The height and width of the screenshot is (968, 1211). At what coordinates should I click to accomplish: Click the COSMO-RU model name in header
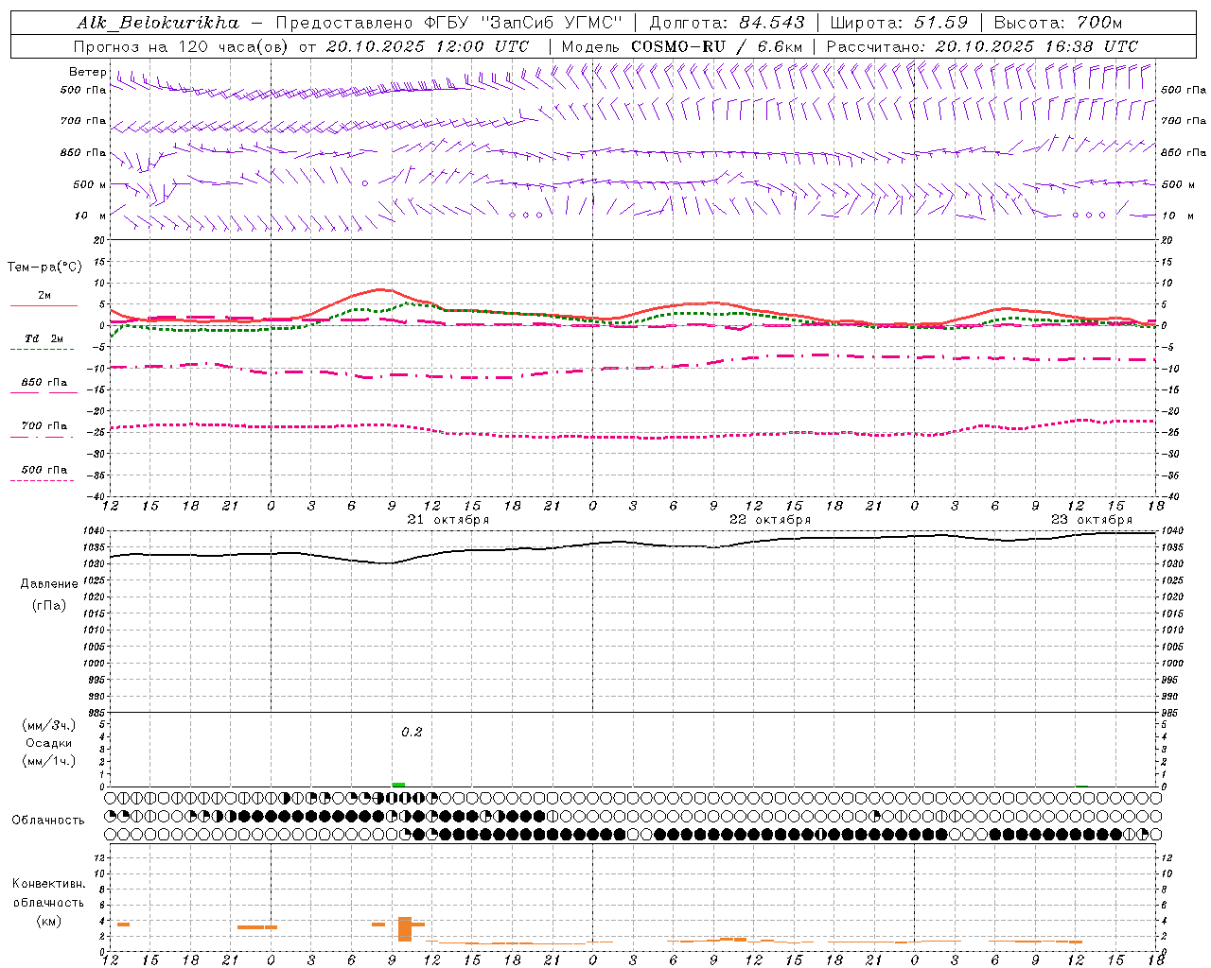678,46
